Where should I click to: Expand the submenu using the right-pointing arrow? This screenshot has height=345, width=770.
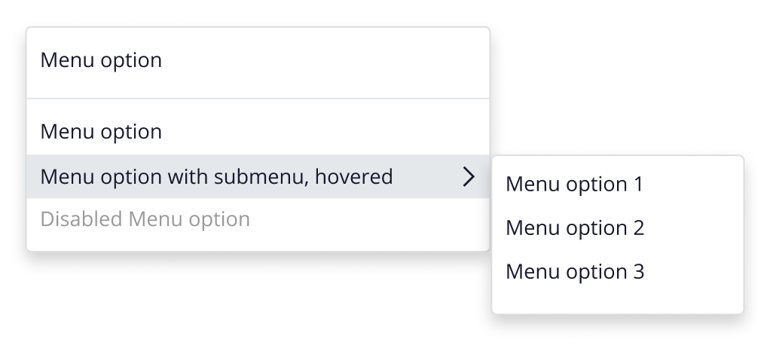point(469,177)
